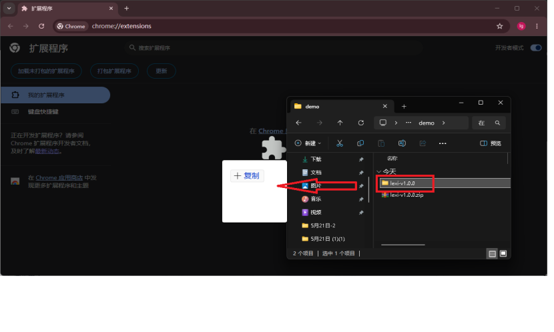Image resolution: width=554 pixels, height=332 pixels.
Task: Click demo in the breadcrumb path
Action: click(427, 123)
